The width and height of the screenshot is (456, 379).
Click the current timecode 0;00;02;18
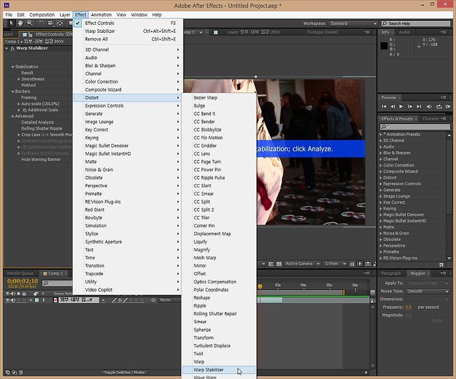[22, 281]
